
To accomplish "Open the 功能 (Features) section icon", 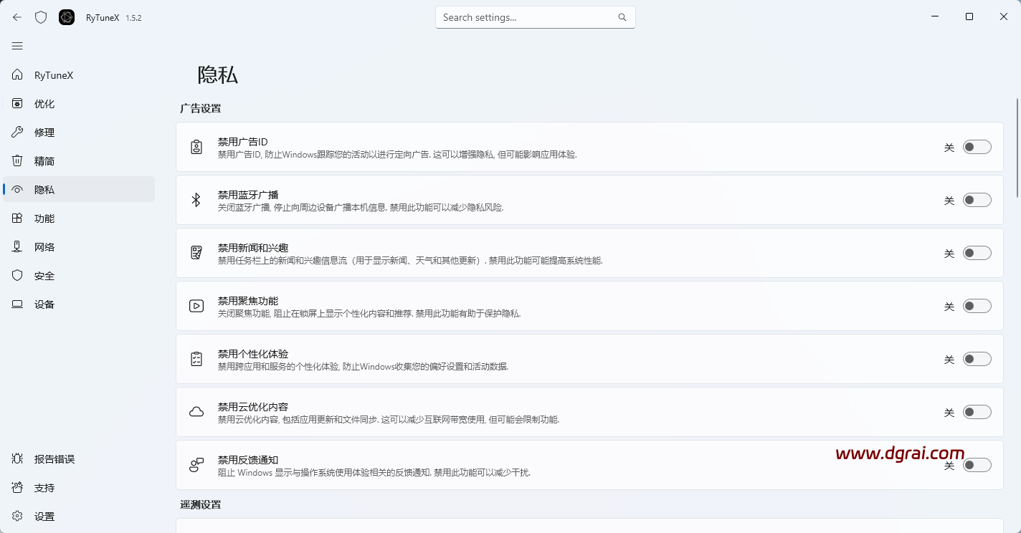I will [17, 218].
